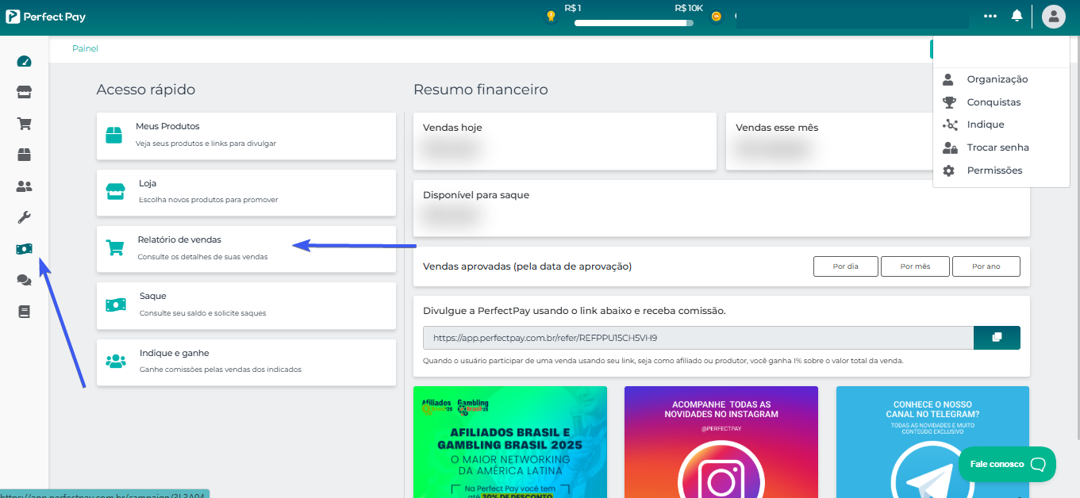Open the Loja quick access card
The width and height of the screenshot is (1080, 498).
click(x=246, y=193)
